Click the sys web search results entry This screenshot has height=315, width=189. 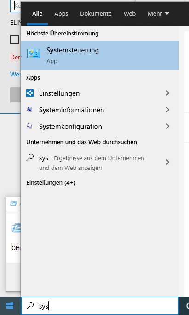100,163
